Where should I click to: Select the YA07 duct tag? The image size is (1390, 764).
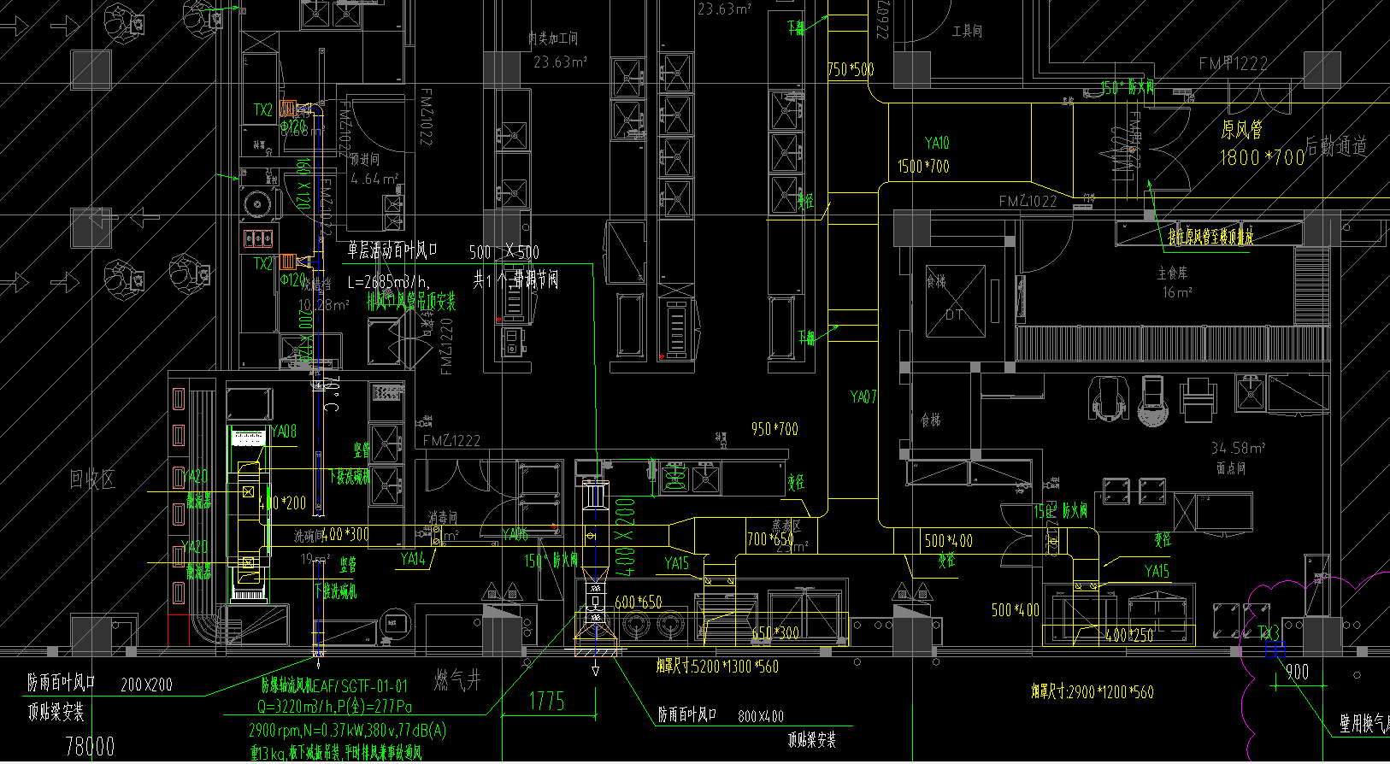tap(863, 397)
